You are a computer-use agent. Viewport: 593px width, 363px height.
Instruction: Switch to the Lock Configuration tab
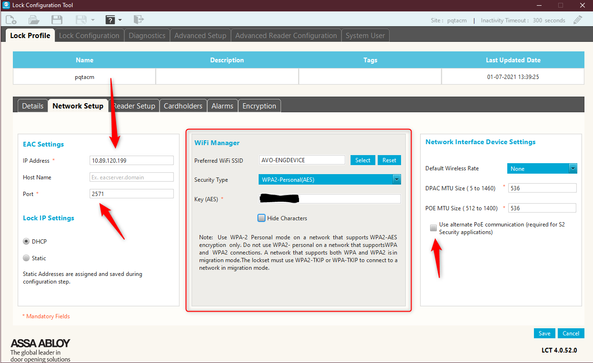coord(89,36)
